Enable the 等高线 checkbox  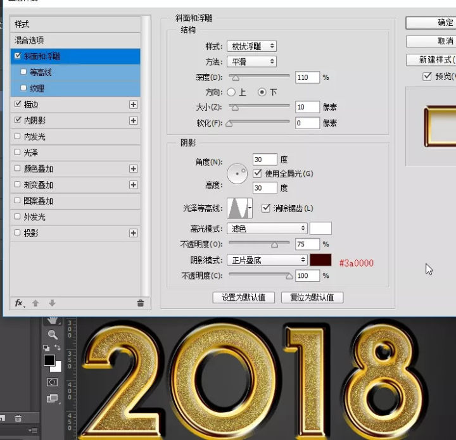click(x=23, y=72)
